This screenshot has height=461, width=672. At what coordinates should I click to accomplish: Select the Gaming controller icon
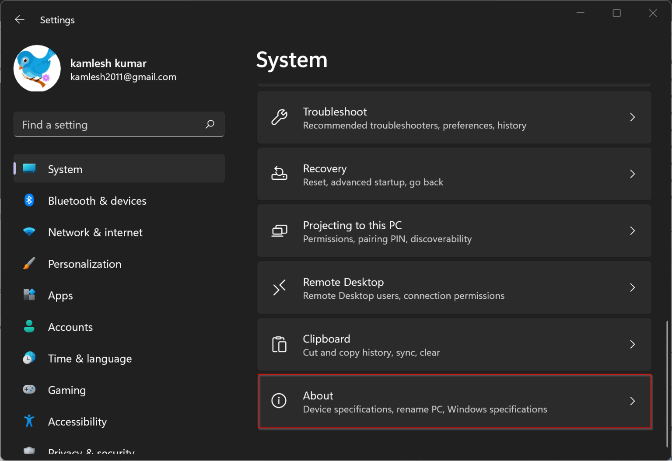[29, 389]
